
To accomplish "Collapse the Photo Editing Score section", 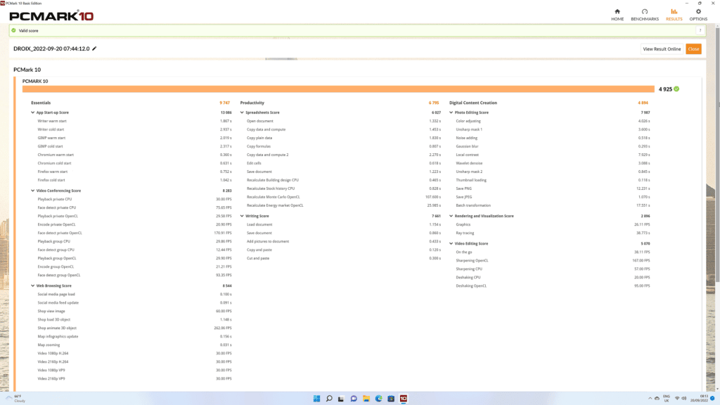I will [451, 112].
